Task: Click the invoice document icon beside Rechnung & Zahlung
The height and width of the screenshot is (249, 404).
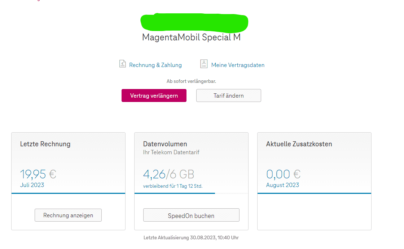Action: (122, 64)
